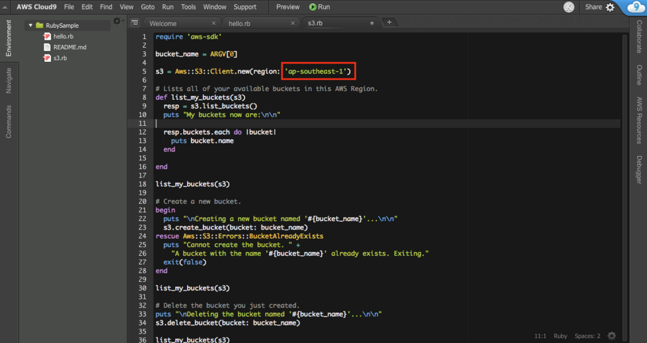Close the Welcome tab
Screen dimensions: 647x343
tap(214, 23)
